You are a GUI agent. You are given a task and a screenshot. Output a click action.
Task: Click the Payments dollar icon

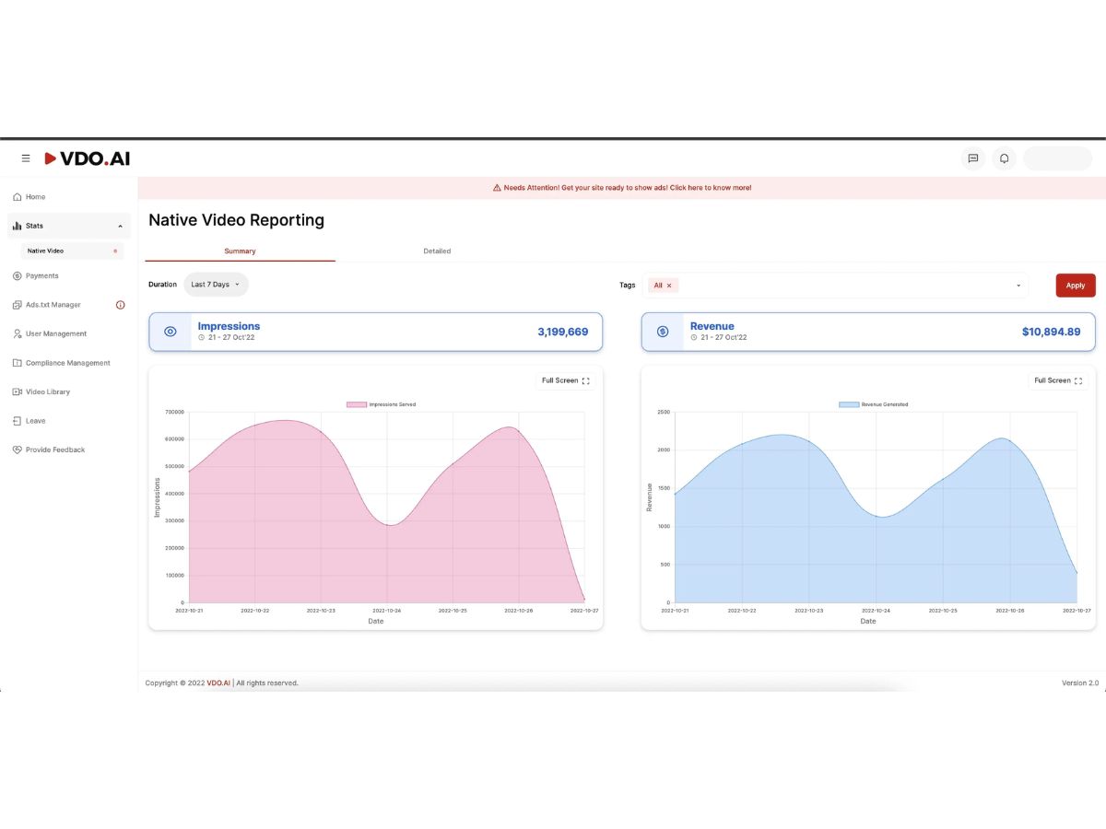[17, 275]
